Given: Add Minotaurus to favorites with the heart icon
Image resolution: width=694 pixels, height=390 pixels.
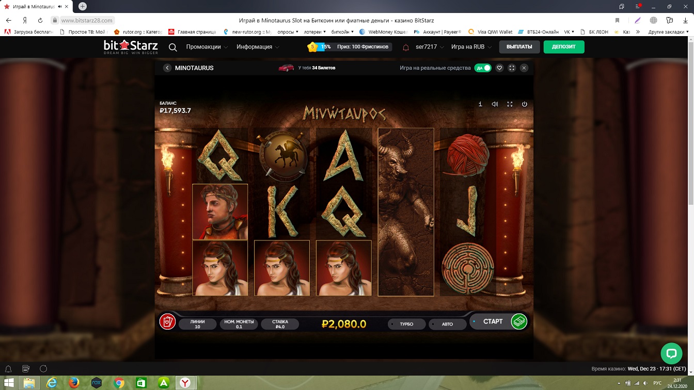Looking at the screenshot, I should [x=499, y=68].
